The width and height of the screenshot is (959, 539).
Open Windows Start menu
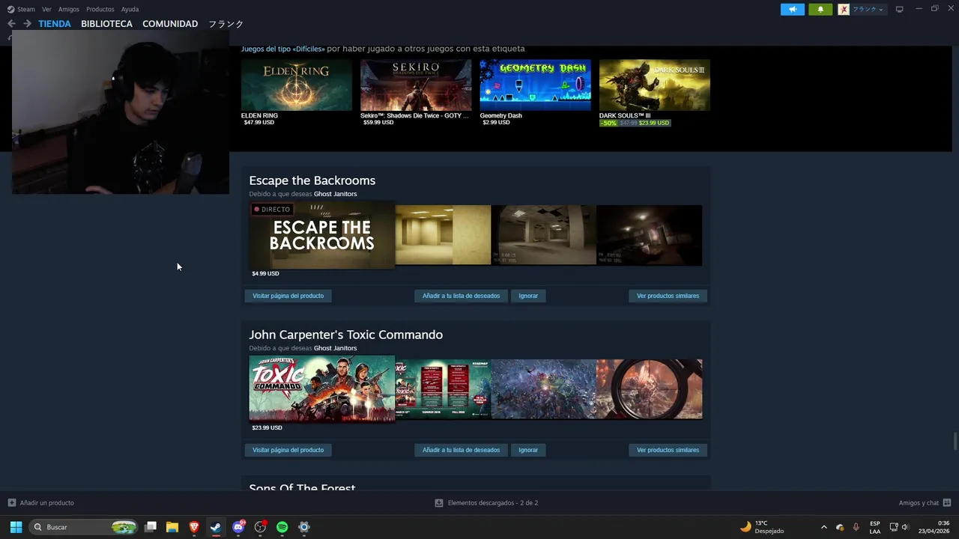[x=16, y=527]
